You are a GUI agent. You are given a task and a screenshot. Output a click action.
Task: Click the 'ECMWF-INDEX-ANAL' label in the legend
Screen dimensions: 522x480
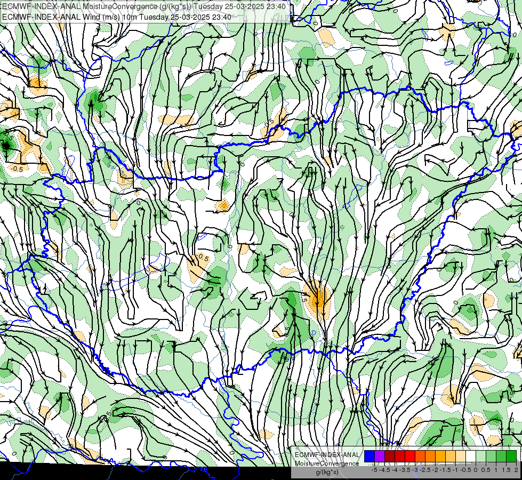pyautogui.click(x=327, y=455)
